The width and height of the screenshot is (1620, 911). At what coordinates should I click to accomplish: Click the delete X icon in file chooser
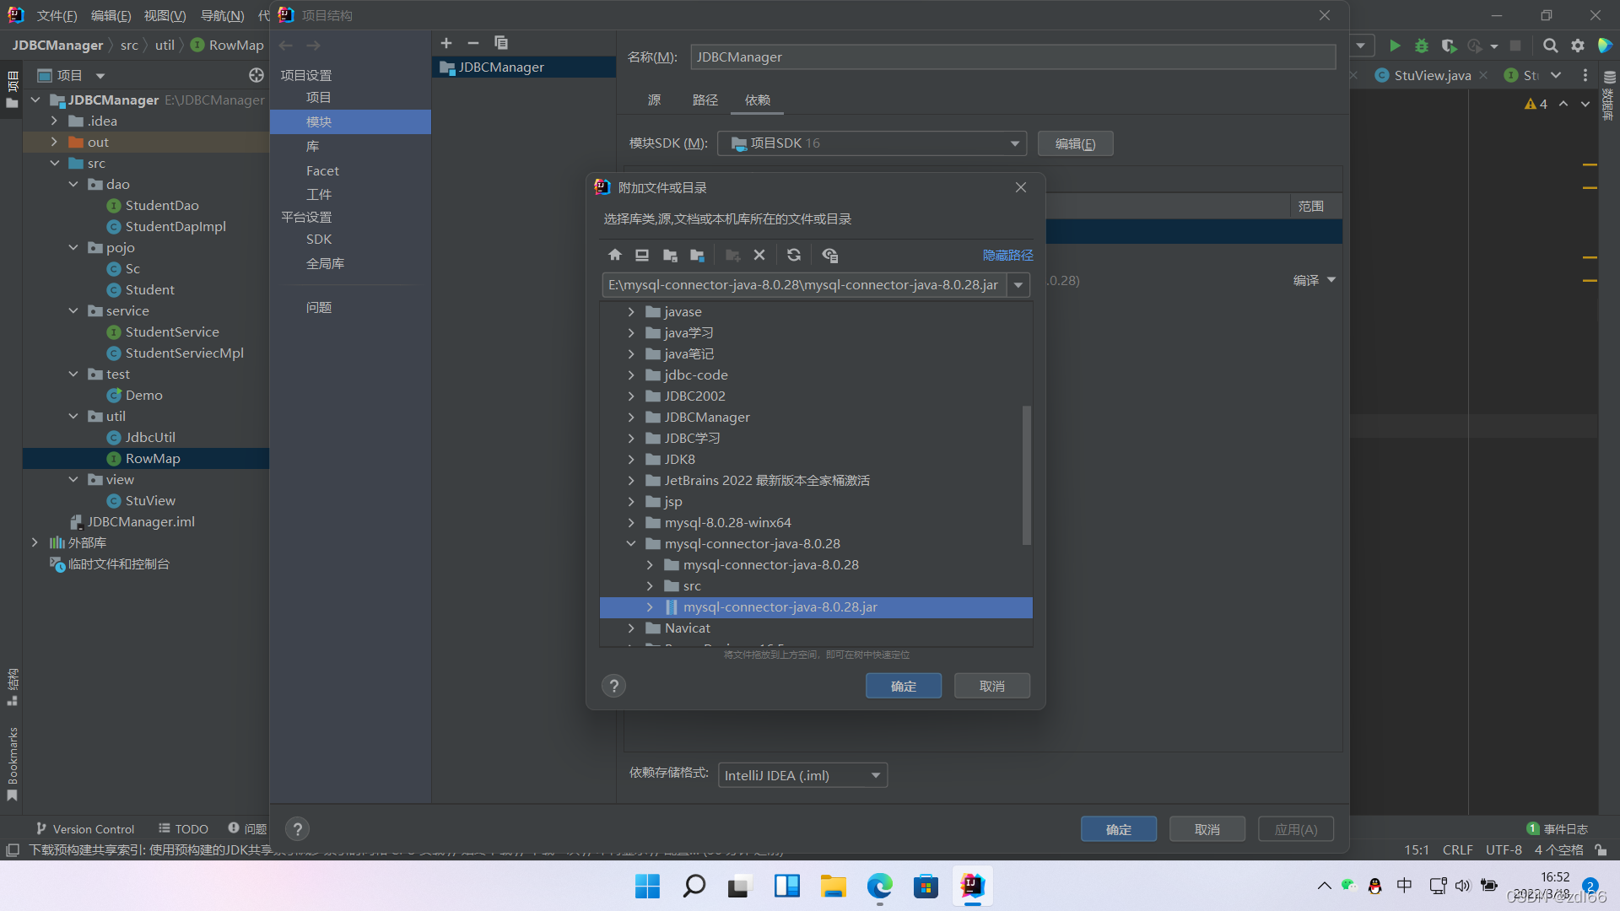759,255
